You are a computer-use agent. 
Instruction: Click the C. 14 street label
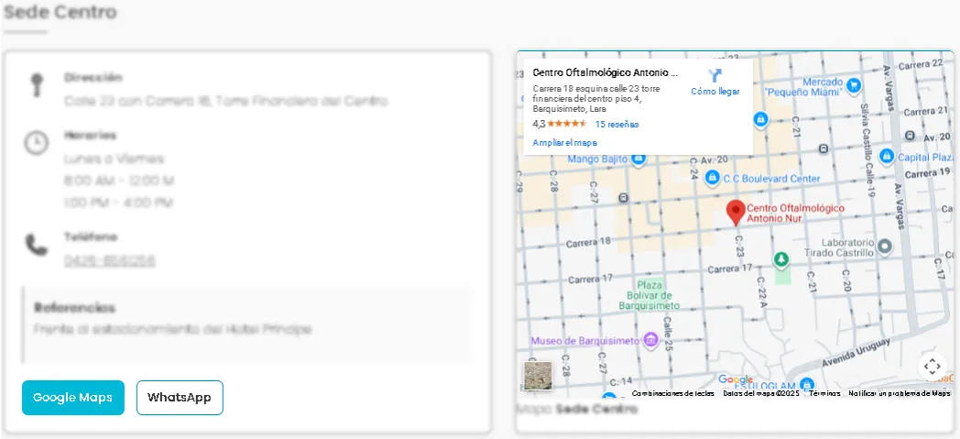coord(621,380)
